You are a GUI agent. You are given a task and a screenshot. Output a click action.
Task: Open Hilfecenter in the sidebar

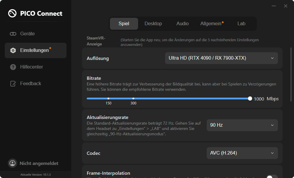36,67
